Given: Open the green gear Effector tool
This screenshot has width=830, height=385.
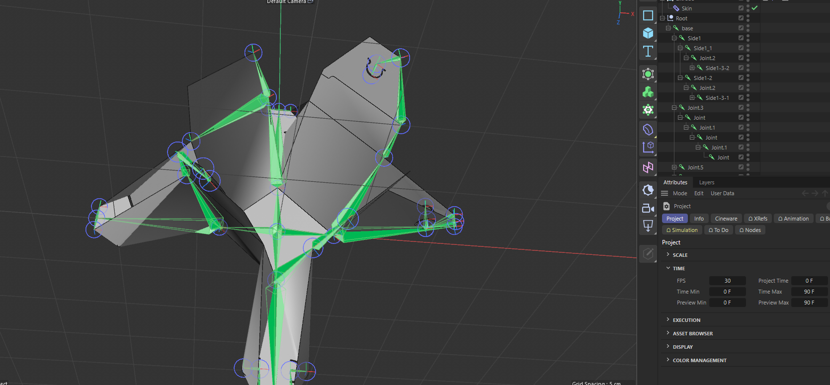Looking at the screenshot, I should click(648, 110).
